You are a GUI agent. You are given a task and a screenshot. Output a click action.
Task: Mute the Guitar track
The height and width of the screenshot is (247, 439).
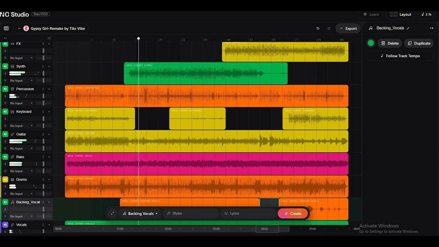5,134
